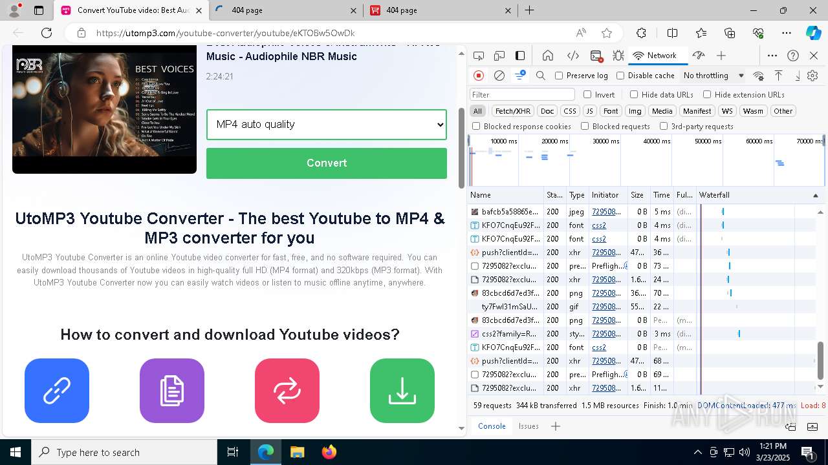Open network search magnifier

(x=541, y=76)
